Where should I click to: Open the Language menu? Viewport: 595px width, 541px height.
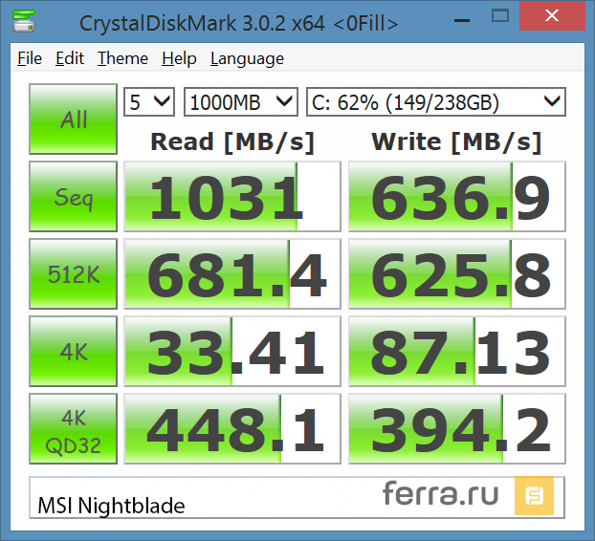[x=247, y=58]
